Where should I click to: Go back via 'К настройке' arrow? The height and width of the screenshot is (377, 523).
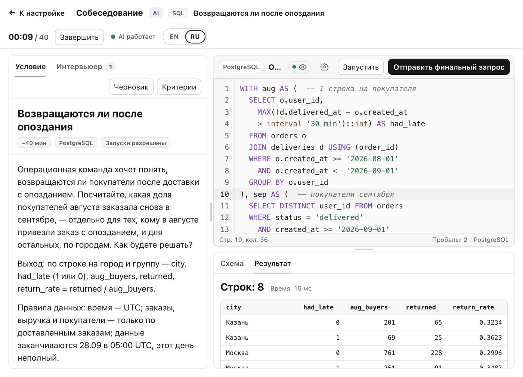[37, 13]
